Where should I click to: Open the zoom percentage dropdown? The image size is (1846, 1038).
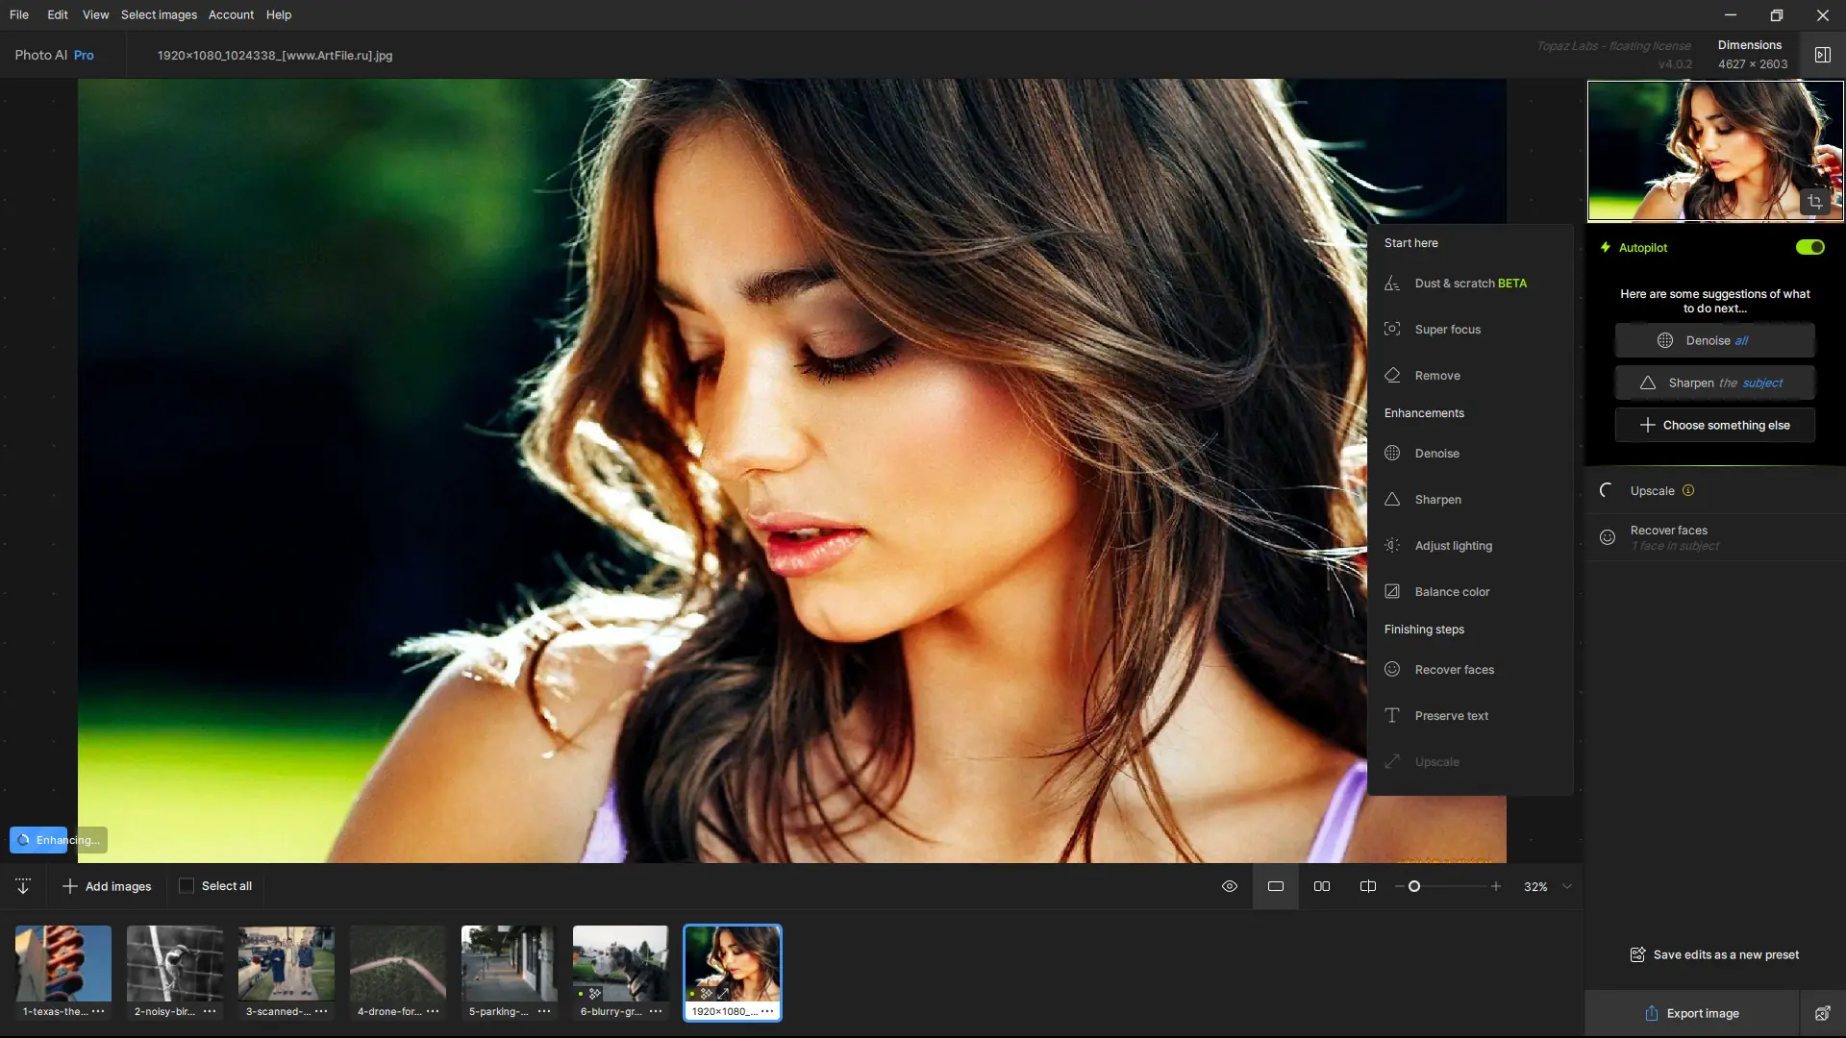point(1567,886)
